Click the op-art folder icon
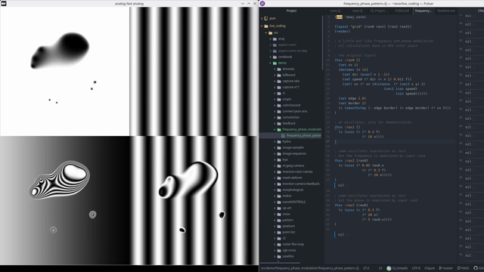The height and width of the screenshot is (272, 484). pos(279,209)
